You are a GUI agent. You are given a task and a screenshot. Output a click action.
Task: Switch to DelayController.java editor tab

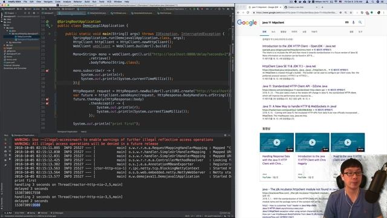tap(98, 13)
